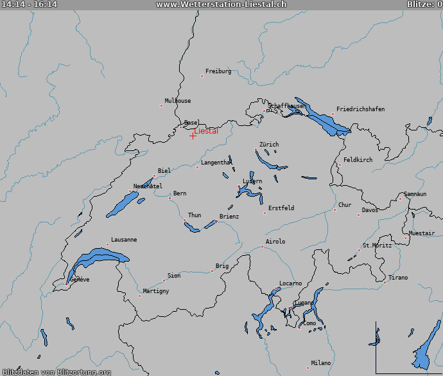Click the Tirano city dot marker

point(385,283)
